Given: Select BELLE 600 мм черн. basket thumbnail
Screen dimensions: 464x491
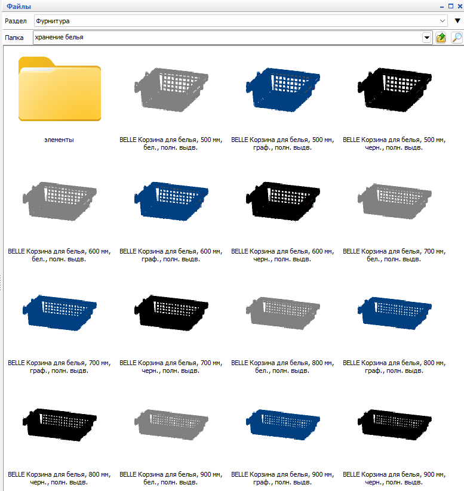Looking at the screenshot, I should click(x=283, y=201).
